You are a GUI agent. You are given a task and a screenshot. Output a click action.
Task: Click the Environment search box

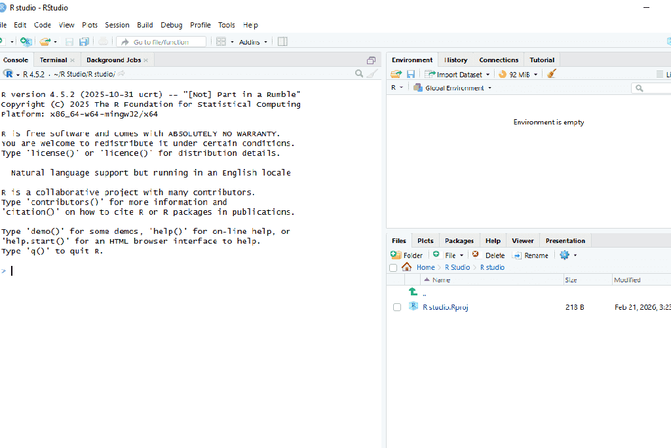click(x=651, y=88)
